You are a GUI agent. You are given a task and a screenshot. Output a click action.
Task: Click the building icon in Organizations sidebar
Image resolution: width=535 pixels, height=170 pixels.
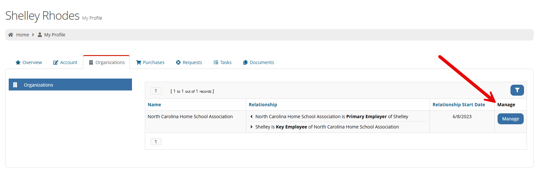15,85
